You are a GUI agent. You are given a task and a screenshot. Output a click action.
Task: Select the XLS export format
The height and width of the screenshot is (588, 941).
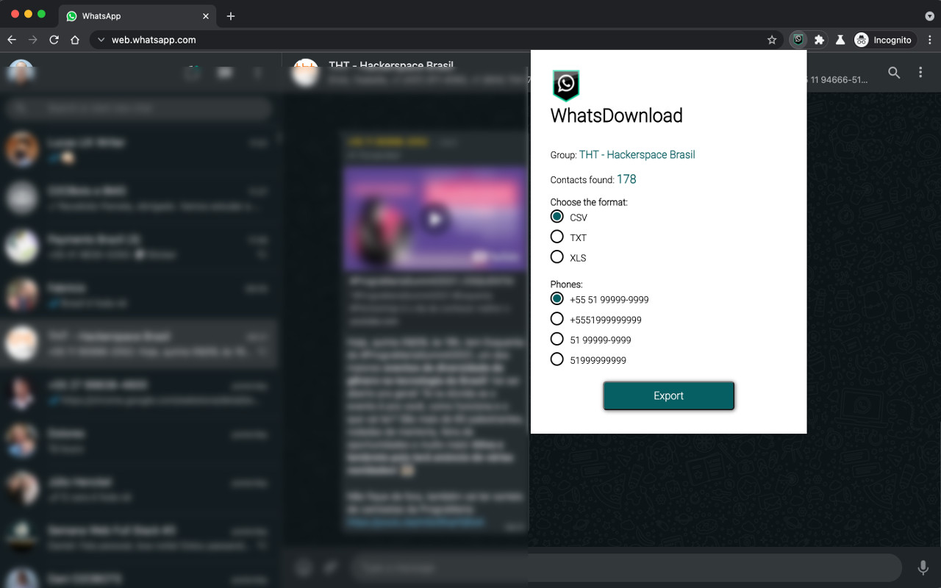click(557, 257)
